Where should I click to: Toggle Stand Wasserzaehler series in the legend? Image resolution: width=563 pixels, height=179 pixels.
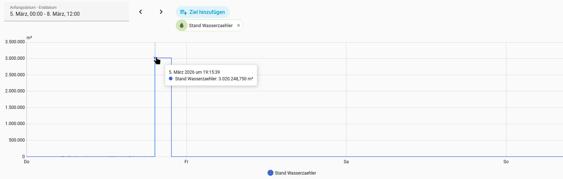(295, 173)
